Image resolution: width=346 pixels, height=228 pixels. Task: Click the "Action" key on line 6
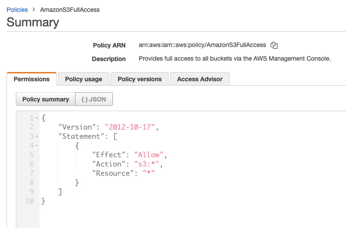coord(108,164)
